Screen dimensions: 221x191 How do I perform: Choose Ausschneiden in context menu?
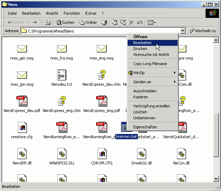point(152,91)
